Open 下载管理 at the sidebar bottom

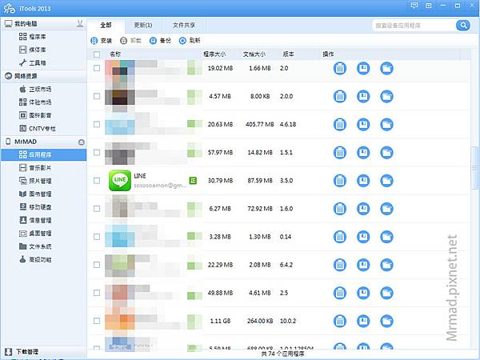coord(43,352)
